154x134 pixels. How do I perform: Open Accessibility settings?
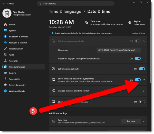14,79
